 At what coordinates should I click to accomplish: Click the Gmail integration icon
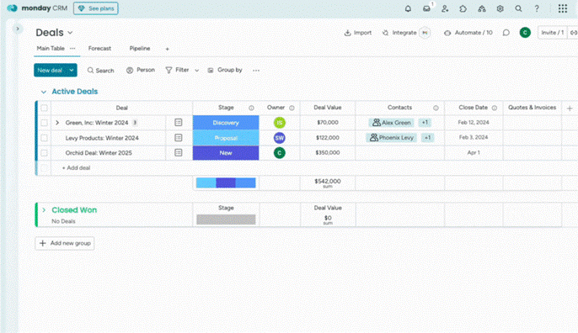425,33
